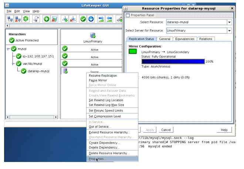Switch to the Equivalencies tab

(x=185, y=39)
